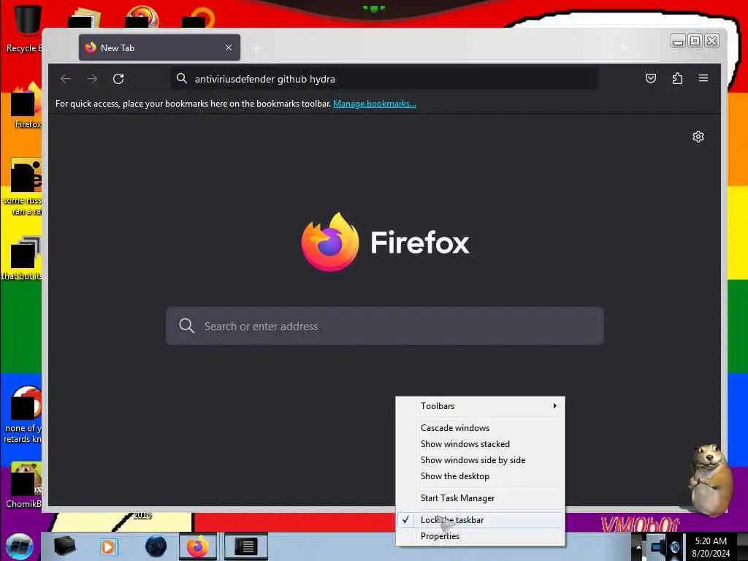
Task: Open the Windows Start orb
Action: click(20, 546)
